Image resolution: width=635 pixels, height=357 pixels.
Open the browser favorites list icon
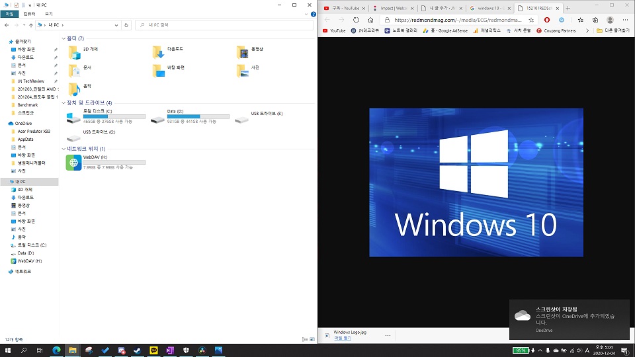[580, 20]
